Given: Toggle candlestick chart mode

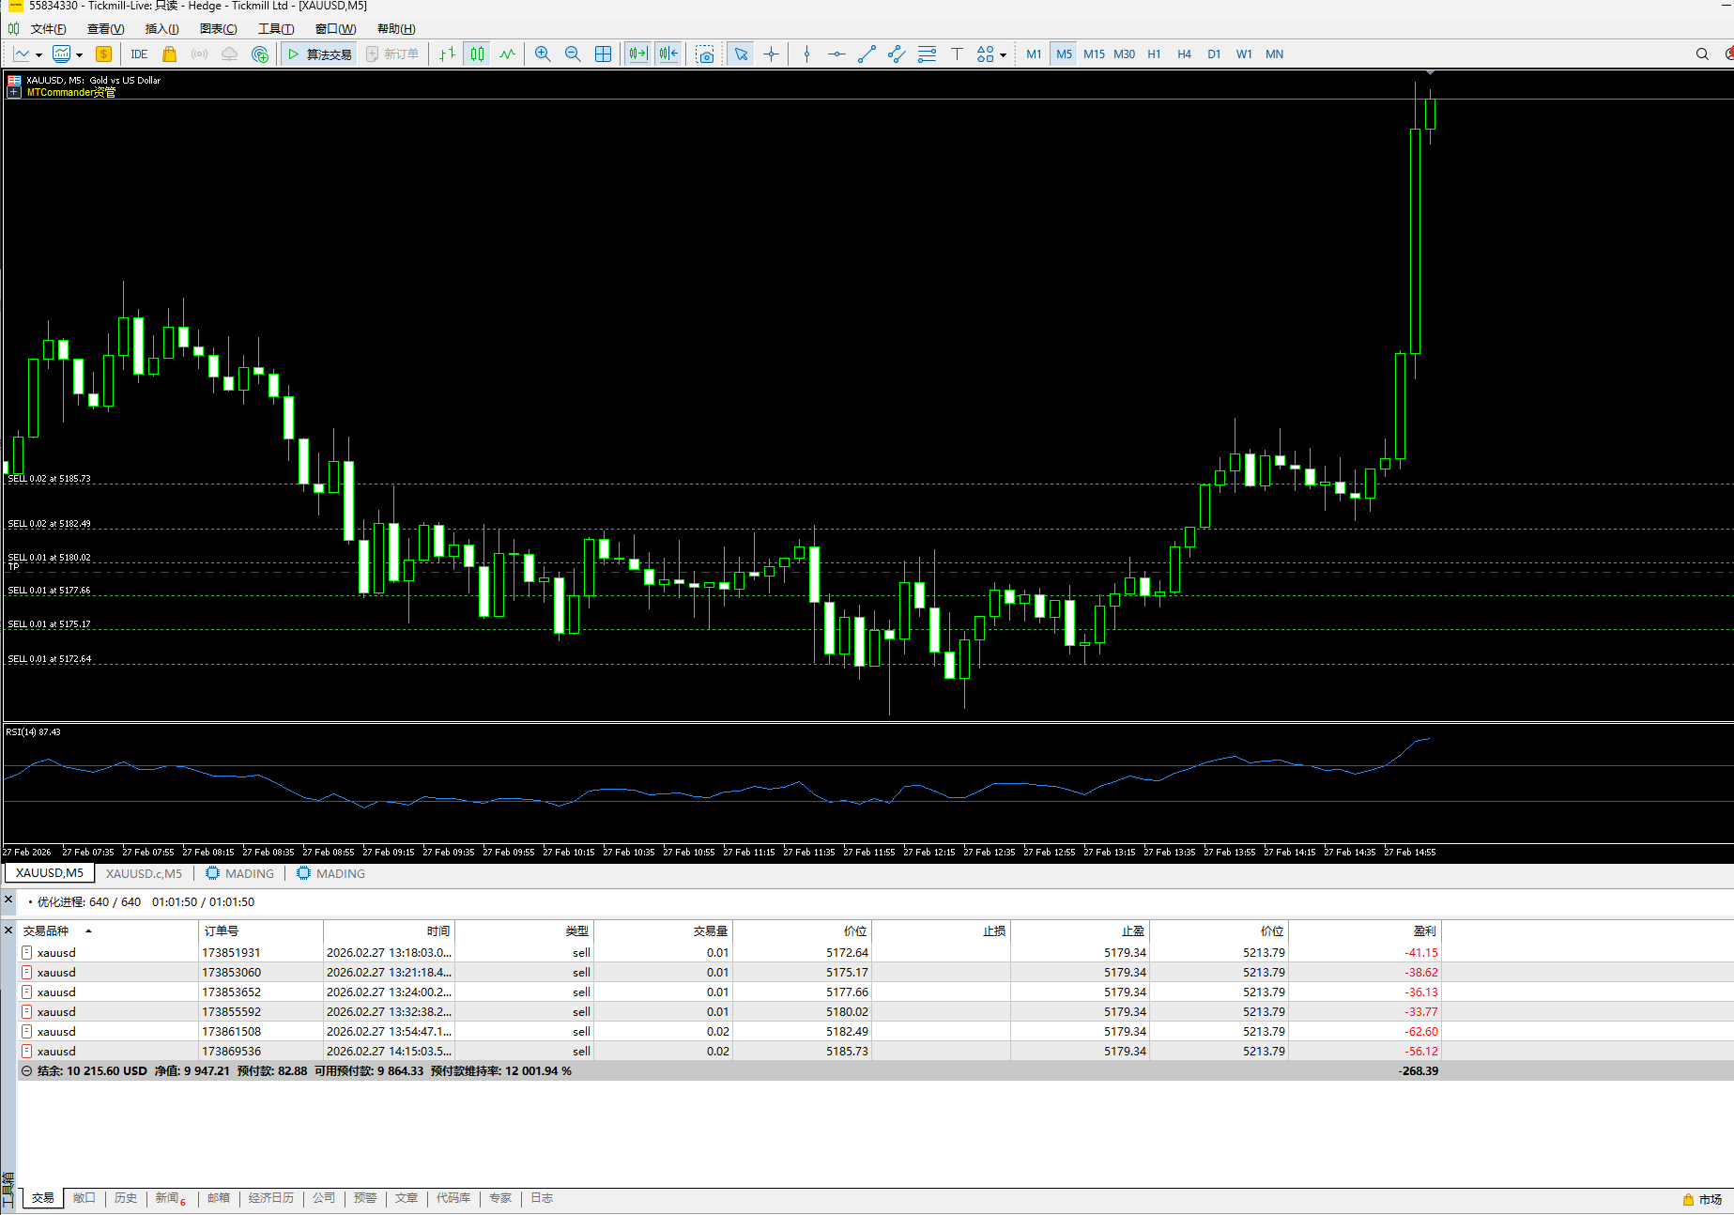Looking at the screenshot, I should [477, 54].
